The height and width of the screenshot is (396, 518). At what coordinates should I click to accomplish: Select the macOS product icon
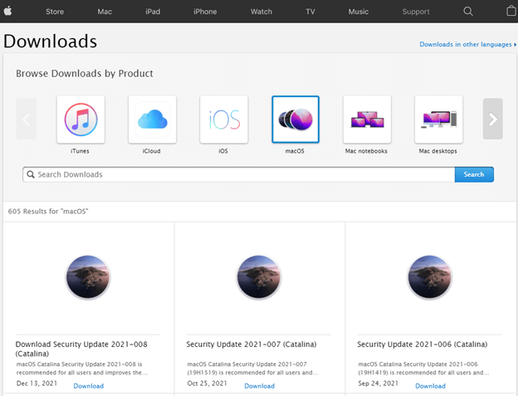click(295, 120)
